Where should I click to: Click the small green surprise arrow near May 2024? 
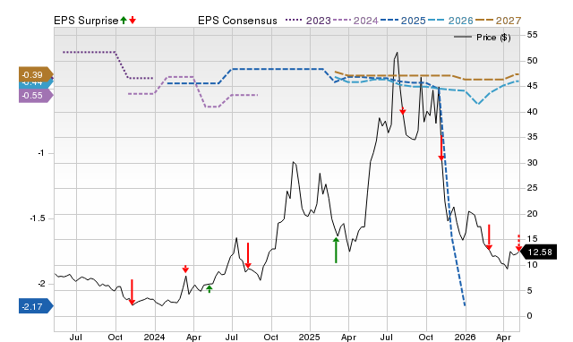tap(209, 289)
